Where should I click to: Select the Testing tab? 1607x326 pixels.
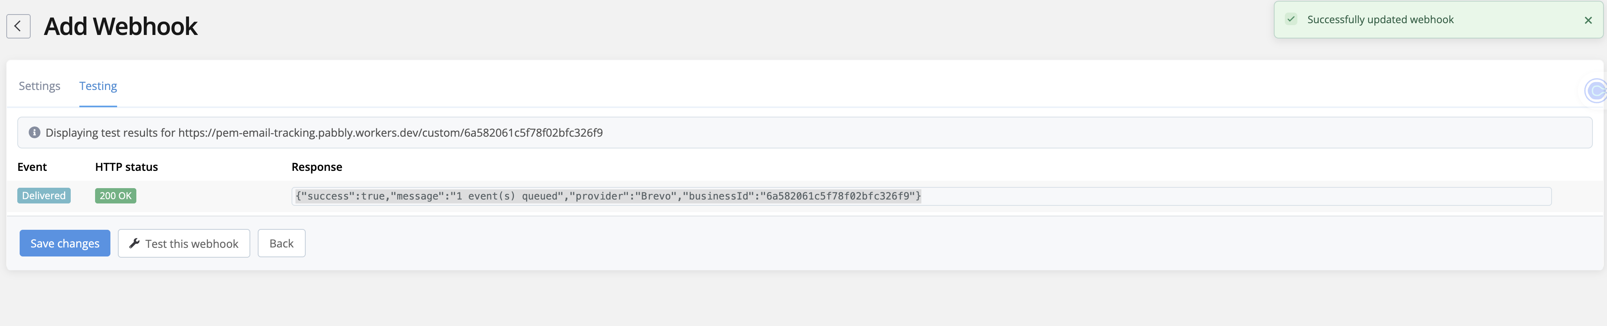pyautogui.click(x=98, y=86)
